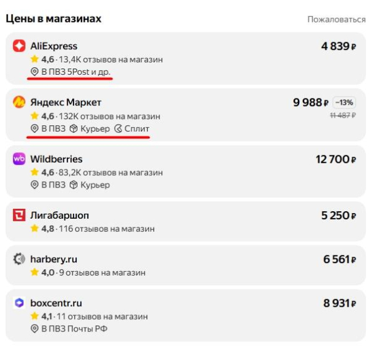Click the Wildberries purple logo icon
374x349 pixels.
[x=19, y=159]
